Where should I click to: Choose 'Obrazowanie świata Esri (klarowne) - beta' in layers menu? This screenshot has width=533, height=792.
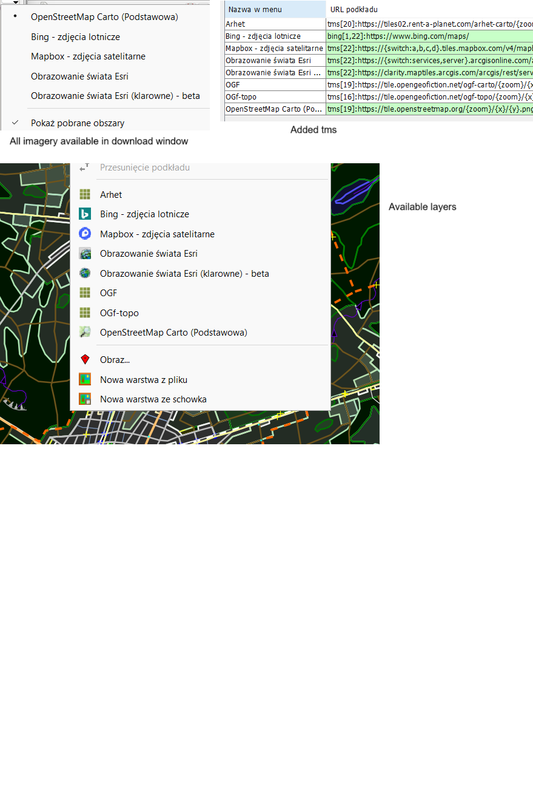pos(184,274)
